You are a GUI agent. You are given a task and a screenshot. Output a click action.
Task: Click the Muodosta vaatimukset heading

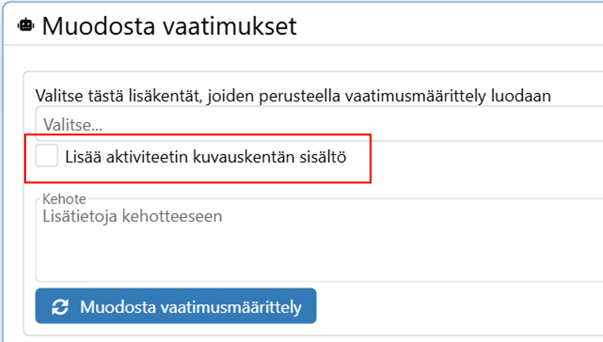(x=169, y=26)
